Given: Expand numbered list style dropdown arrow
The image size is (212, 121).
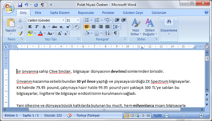Looking at the screenshot, I should tap(102, 20).
